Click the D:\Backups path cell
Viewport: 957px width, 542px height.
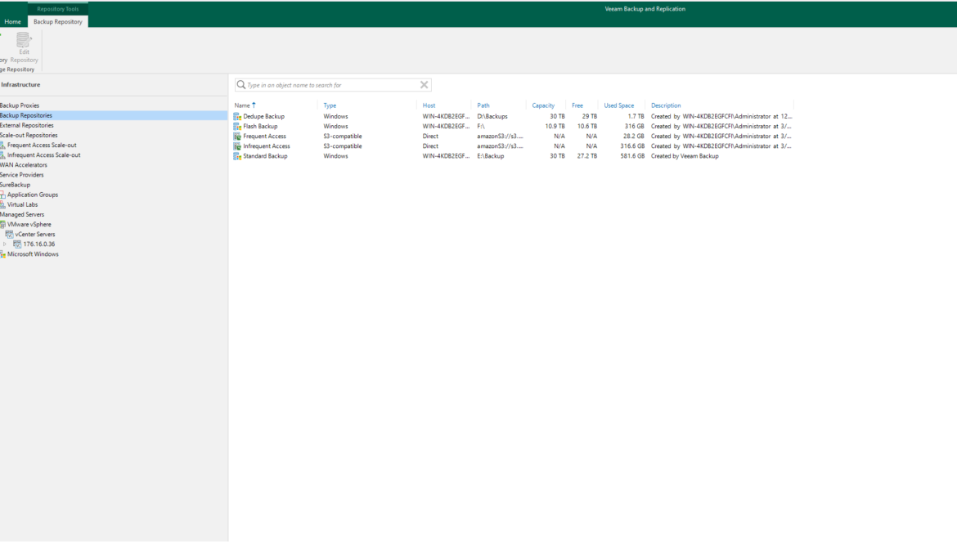492,116
